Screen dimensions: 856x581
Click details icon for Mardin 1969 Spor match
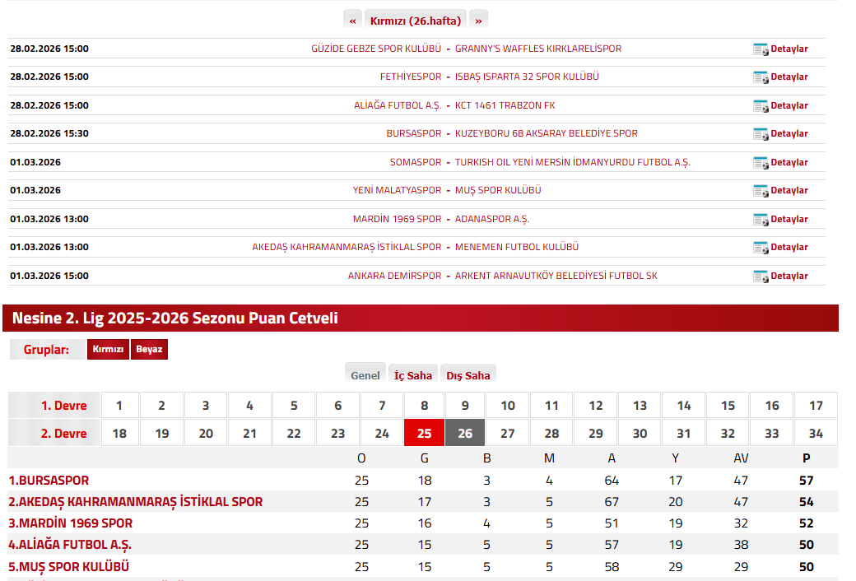pyautogui.click(x=761, y=220)
